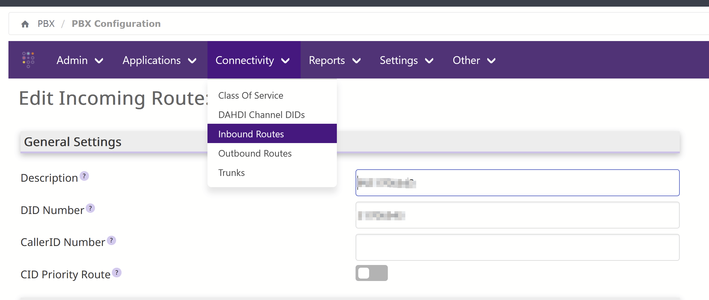This screenshot has height=300, width=709.
Task: Open help tooltip for DID Number
Action: pos(90,208)
